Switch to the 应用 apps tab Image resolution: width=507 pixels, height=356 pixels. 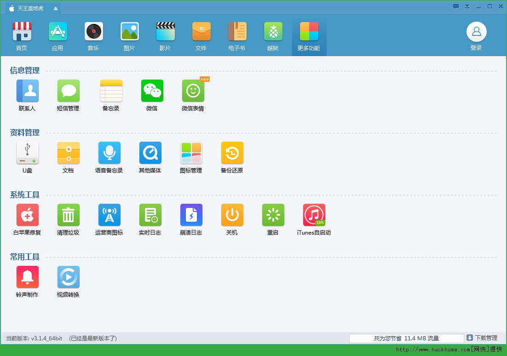[58, 36]
